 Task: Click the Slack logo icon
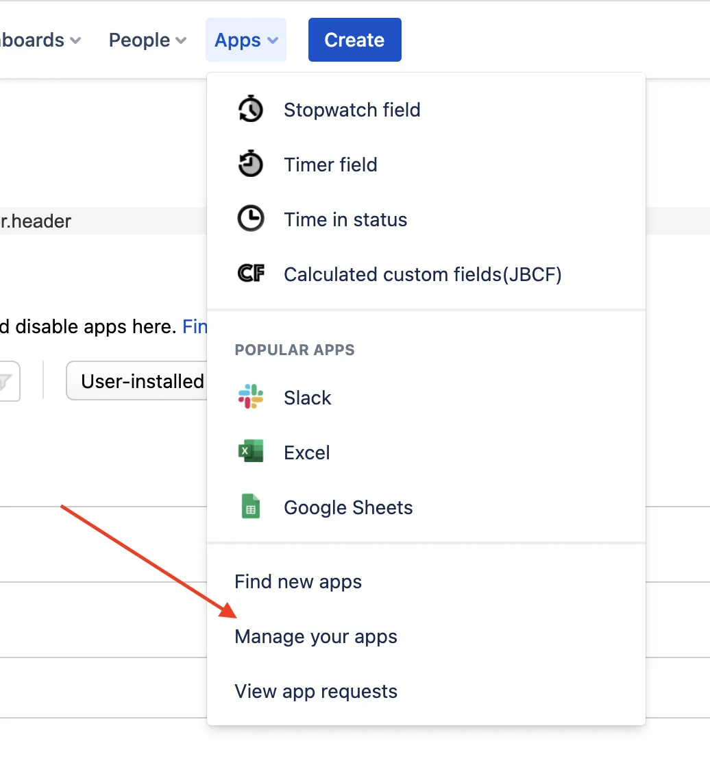pyautogui.click(x=250, y=396)
